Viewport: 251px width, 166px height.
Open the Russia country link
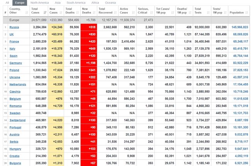[x=14, y=27]
